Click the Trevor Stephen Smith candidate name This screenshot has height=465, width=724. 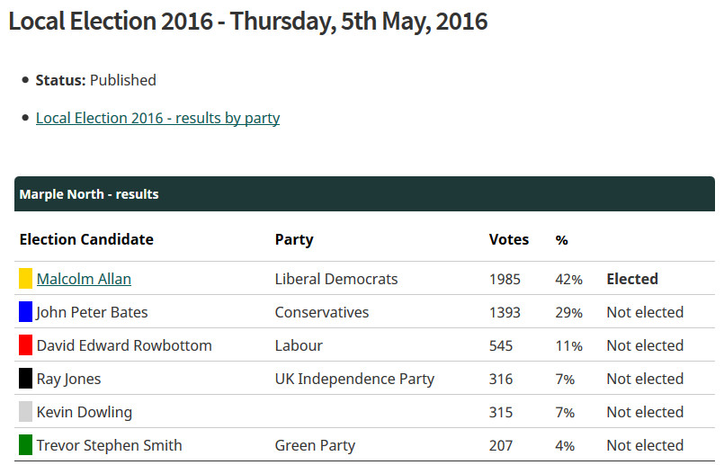109,445
